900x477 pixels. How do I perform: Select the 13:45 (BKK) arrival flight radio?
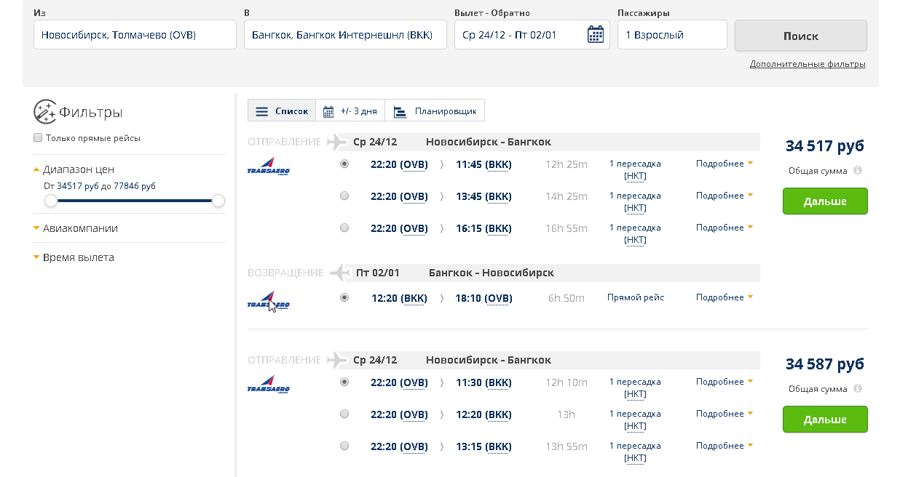pyautogui.click(x=344, y=196)
